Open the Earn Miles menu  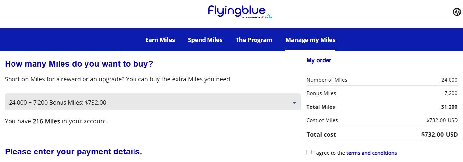(x=160, y=40)
